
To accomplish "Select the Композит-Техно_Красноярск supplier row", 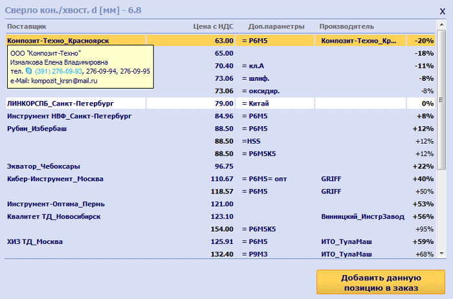I will click(220, 41).
